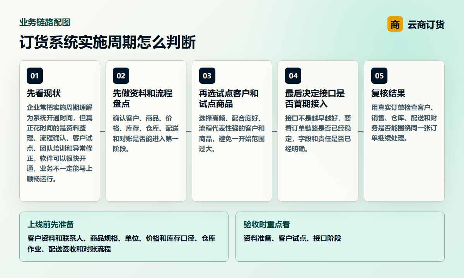Click the heading 复核结果
Viewport: 464px width, 278px height.
[x=388, y=93]
